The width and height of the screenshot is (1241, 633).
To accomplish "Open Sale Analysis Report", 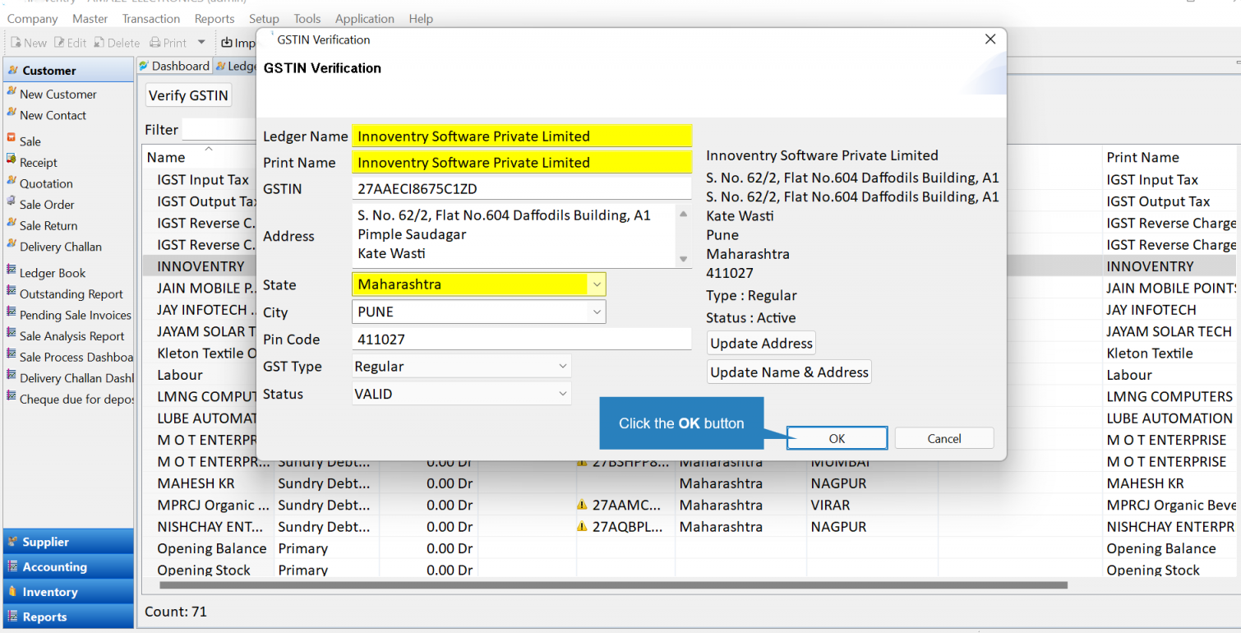I will tap(72, 335).
